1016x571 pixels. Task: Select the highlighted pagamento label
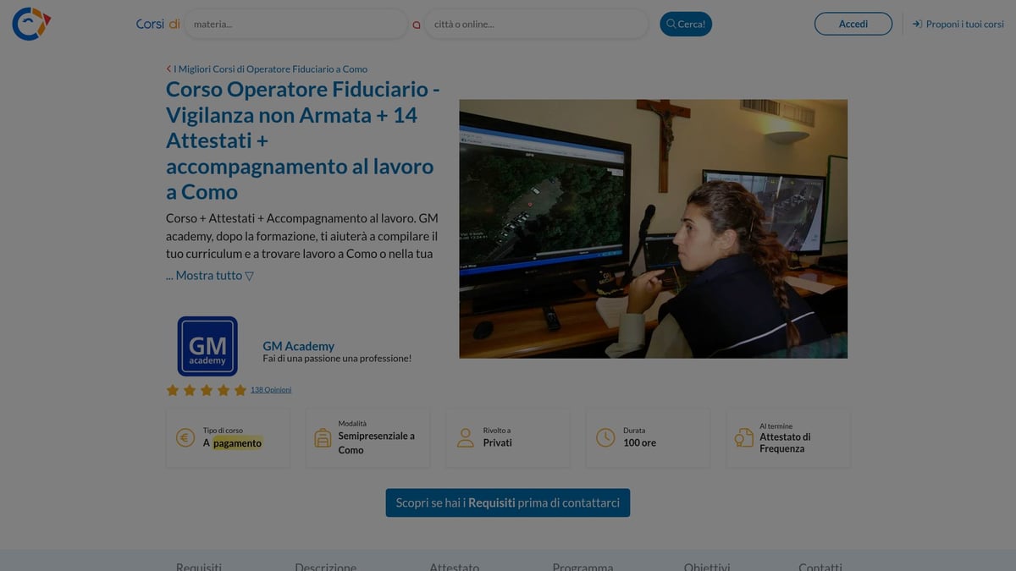tap(238, 442)
